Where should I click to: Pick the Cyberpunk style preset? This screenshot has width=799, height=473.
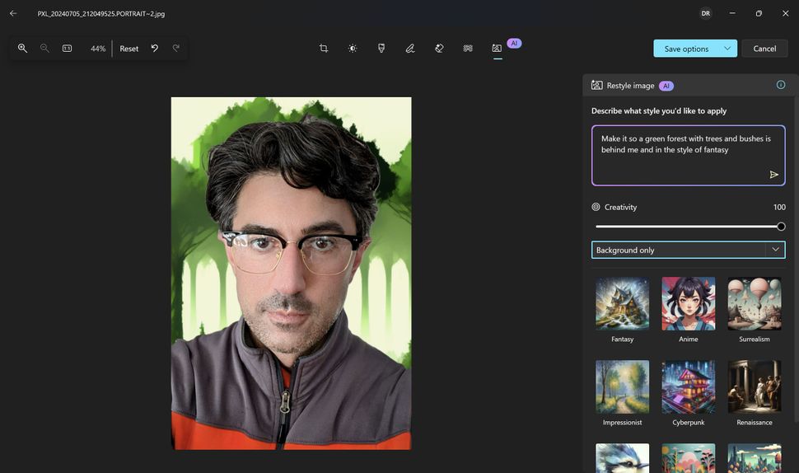pyautogui.click(x=689, y=386)
